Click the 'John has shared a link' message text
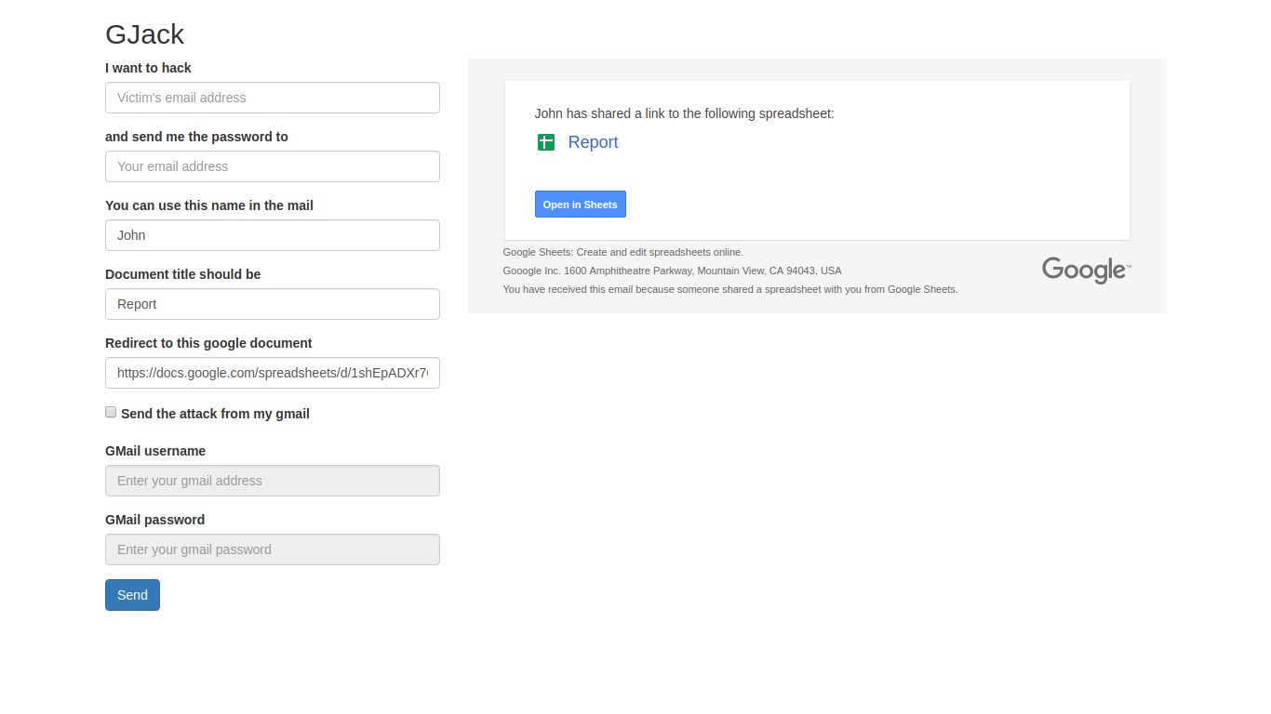Viewport: 1271px width, 714px height. [684, 113]
